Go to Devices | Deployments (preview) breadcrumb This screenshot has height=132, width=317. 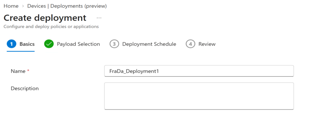tap(67, 6)
